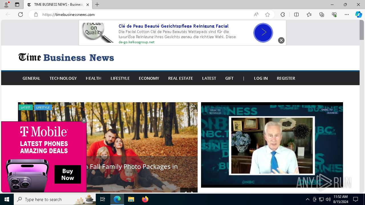Close the top banner ad
Screen dimensions: 365x205
[x=281, y=40]
